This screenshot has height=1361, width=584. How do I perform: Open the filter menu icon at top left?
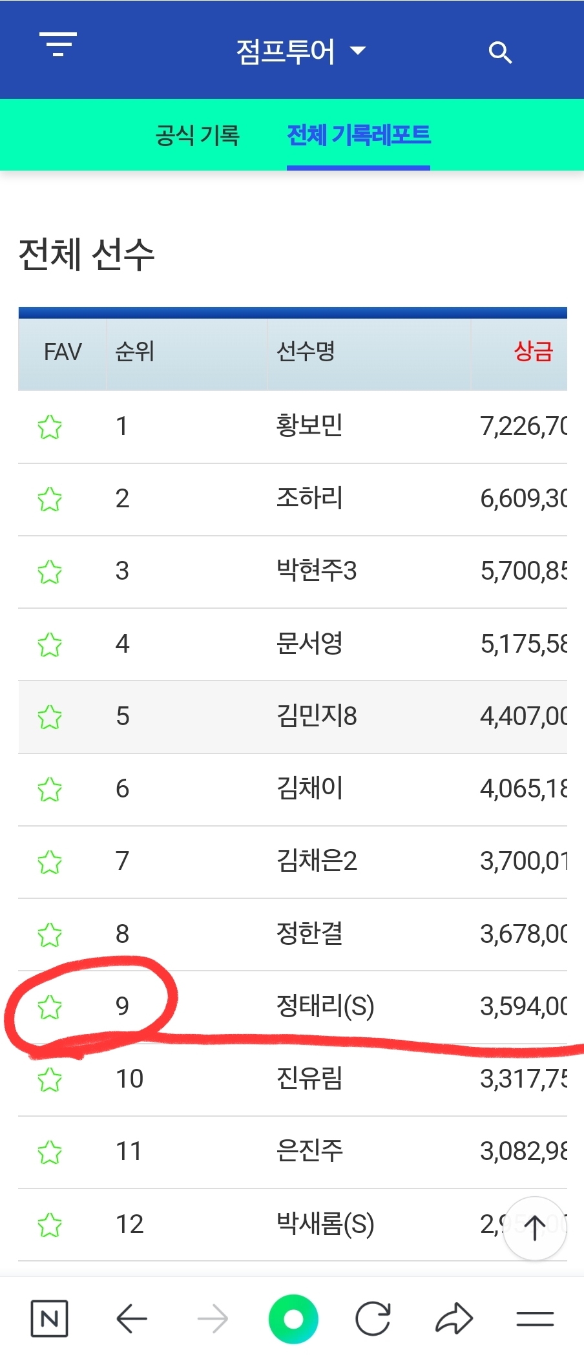58,44
